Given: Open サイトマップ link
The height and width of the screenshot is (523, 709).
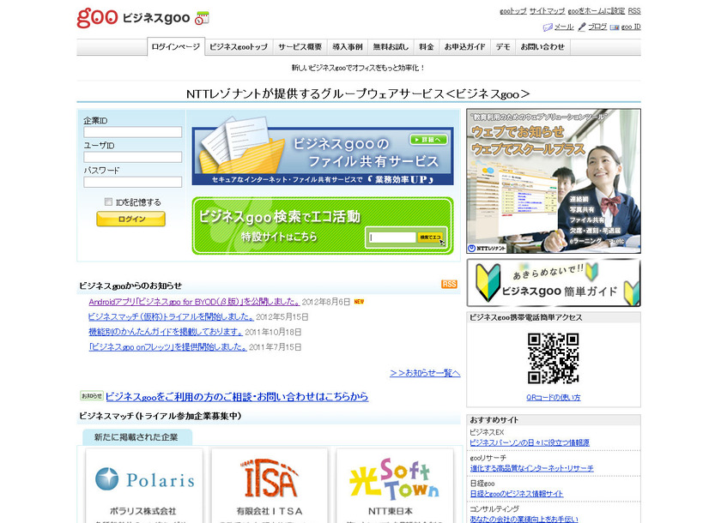Looking at the screenshot, I should [x=547, y=11].
